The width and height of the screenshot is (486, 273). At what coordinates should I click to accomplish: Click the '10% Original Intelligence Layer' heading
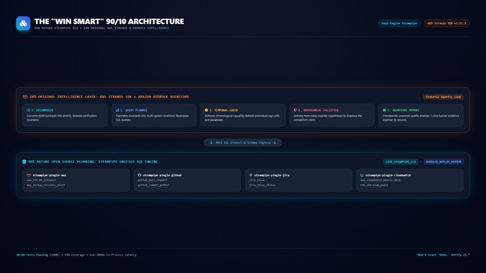click(109, 96)
